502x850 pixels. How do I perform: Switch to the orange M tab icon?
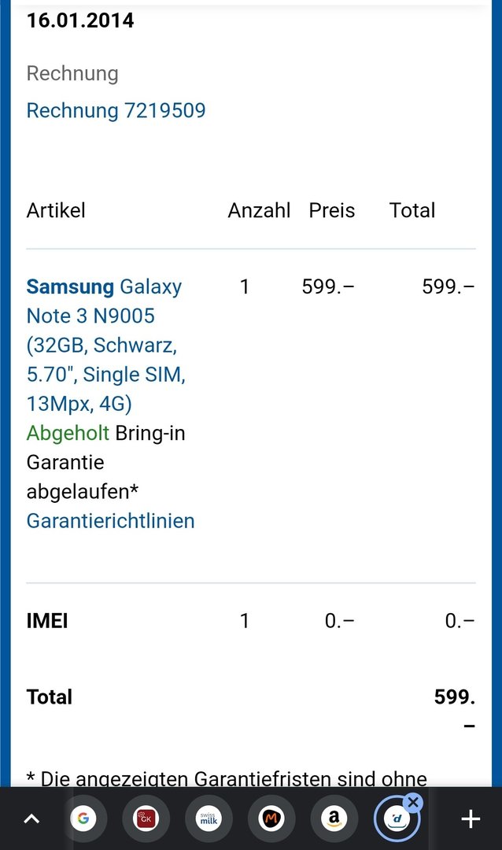tap(271, 819)
